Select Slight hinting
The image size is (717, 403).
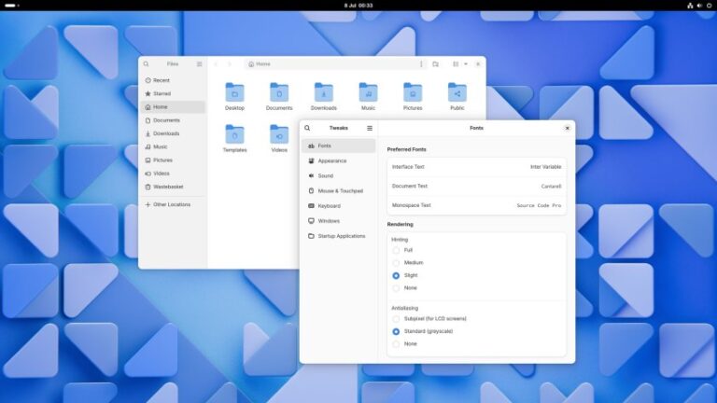396,275
